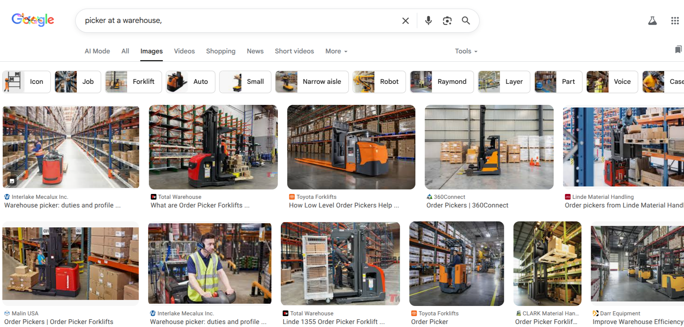This screenshot has width=684, height=327.
Task: Start voice search with the microphone icon
Action: pos(428,21)
